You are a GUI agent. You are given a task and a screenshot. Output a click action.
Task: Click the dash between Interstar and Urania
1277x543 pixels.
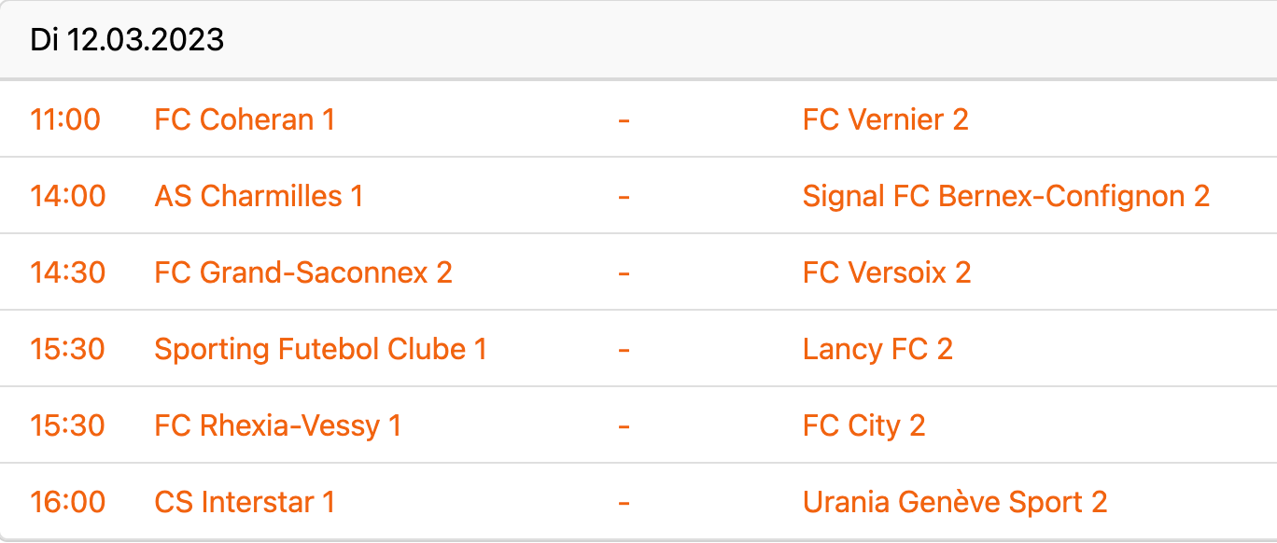pos(624,502)
